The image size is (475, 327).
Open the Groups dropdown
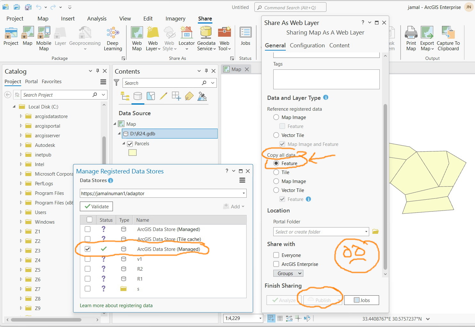288,274
